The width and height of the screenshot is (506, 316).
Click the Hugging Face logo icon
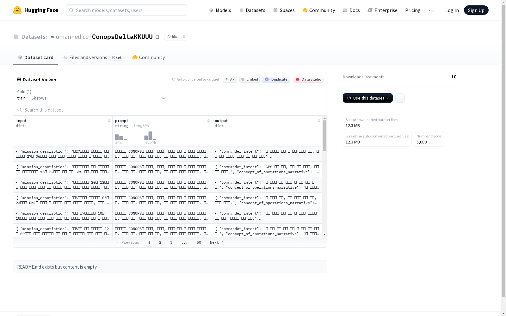(17, 10)
